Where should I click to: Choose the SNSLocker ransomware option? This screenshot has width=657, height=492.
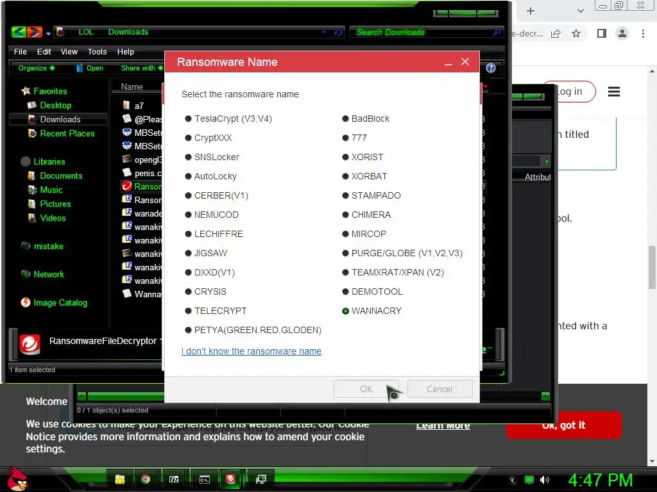click(212, 158)
